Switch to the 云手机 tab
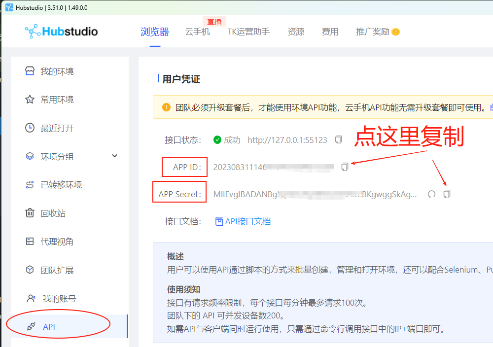Screen dimensions: 493x347 tap(198, 32)
